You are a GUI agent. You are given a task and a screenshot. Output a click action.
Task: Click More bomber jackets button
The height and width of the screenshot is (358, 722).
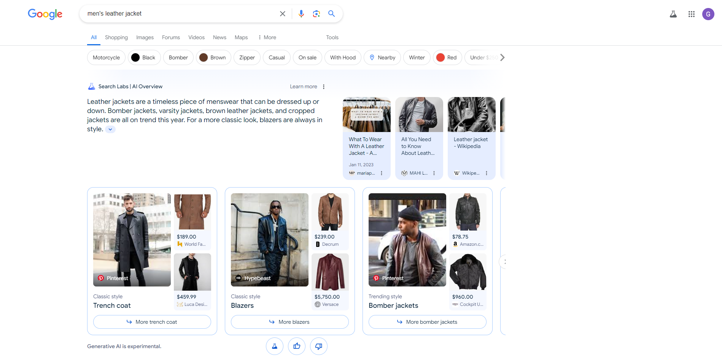point(428,322)
